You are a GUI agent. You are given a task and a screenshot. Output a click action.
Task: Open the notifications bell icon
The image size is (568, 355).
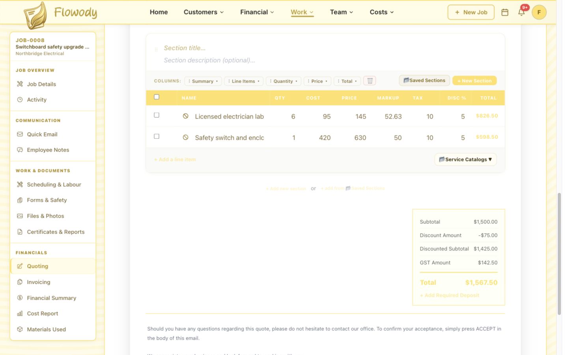(521, 12)
